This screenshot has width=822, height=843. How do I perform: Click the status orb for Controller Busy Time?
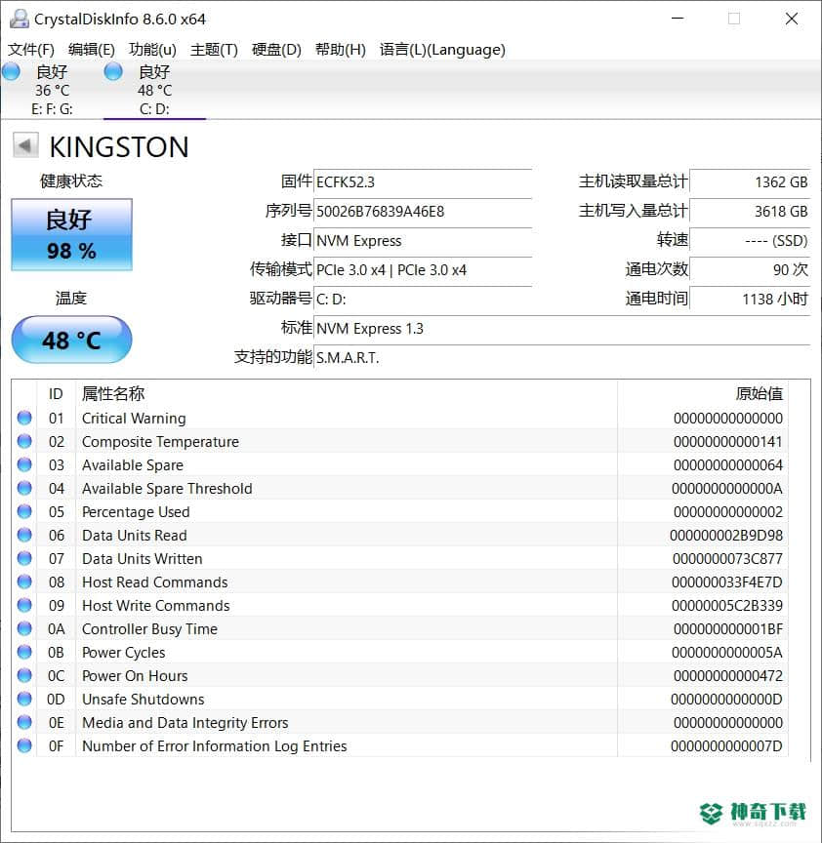pyautogui.click(x=24, y=628)
